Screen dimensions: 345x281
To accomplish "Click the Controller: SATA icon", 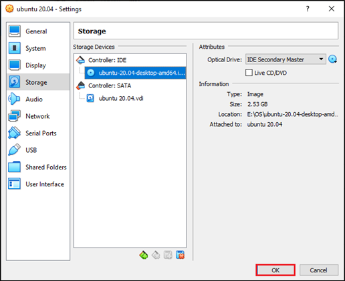I will pyautogui.click(x=80, y=85).
